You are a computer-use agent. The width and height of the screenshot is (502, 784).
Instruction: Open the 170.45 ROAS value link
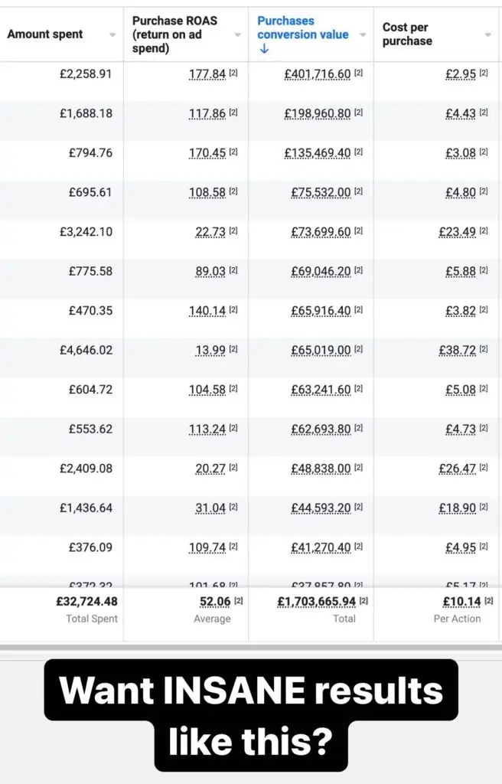pos(207,153)
